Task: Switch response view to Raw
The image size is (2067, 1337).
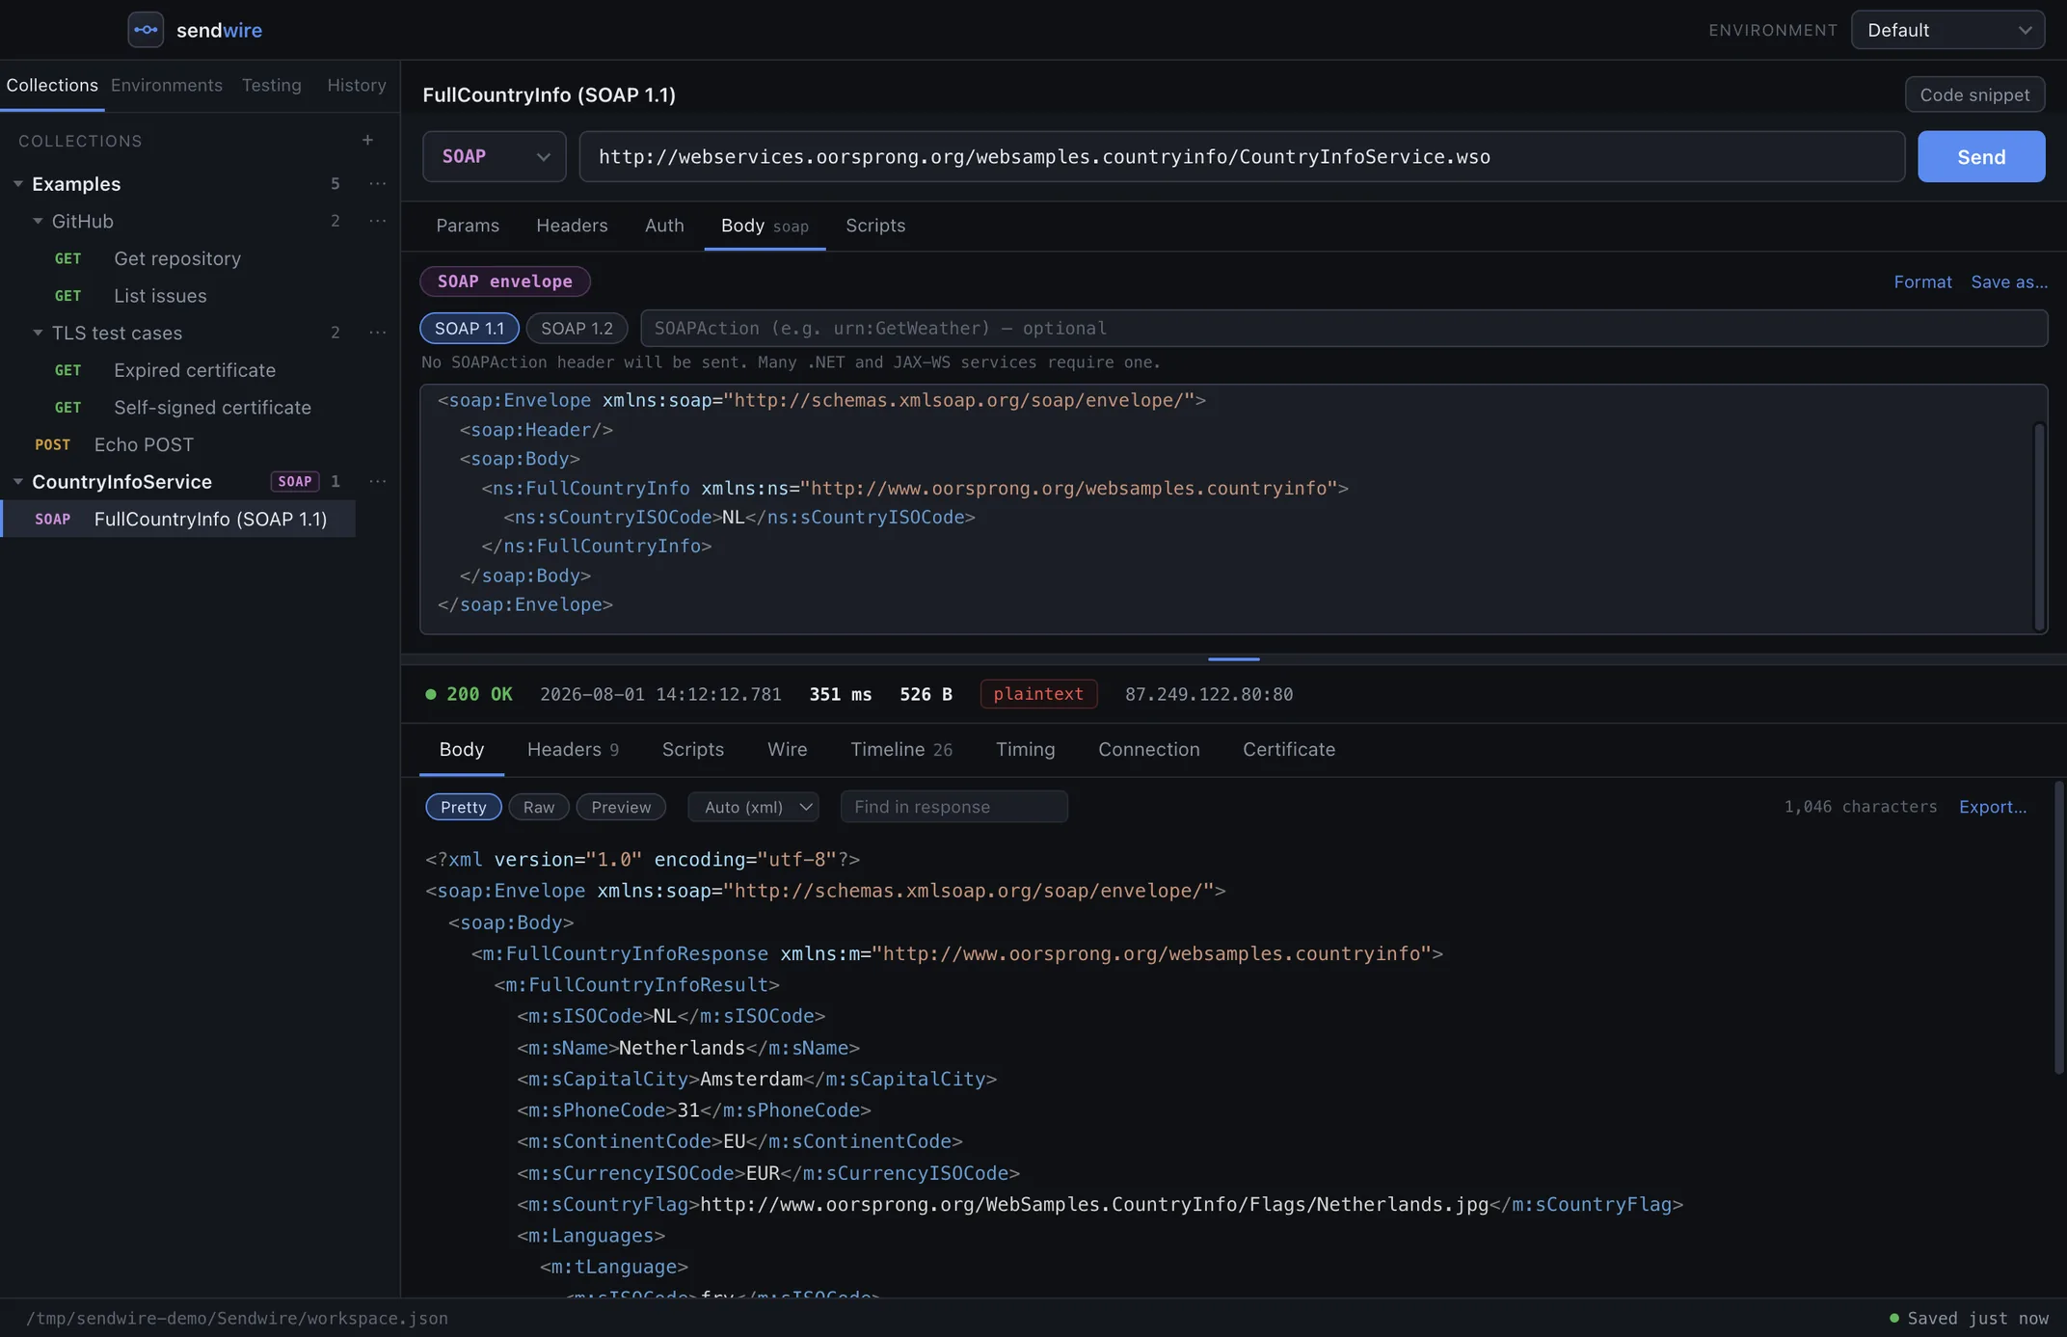Action: [539, 807]
